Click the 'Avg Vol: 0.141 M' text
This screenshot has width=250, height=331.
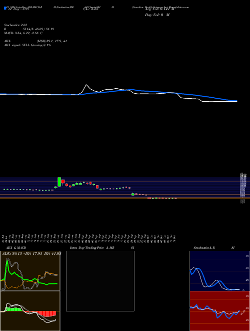159,9
